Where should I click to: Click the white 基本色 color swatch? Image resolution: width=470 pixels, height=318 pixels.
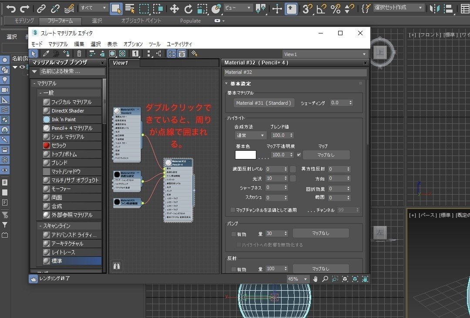245,155
